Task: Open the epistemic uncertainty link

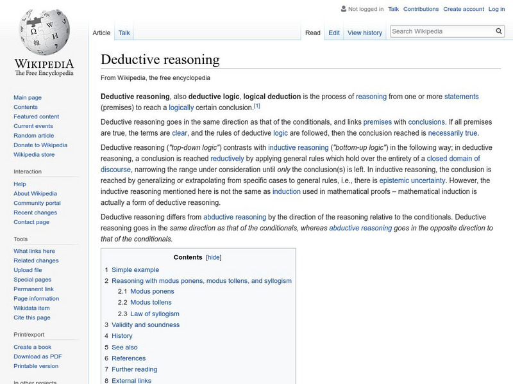Action: pos(412,180)
